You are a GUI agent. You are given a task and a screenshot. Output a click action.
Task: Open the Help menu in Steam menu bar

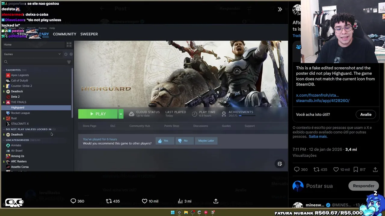[52, 28]
